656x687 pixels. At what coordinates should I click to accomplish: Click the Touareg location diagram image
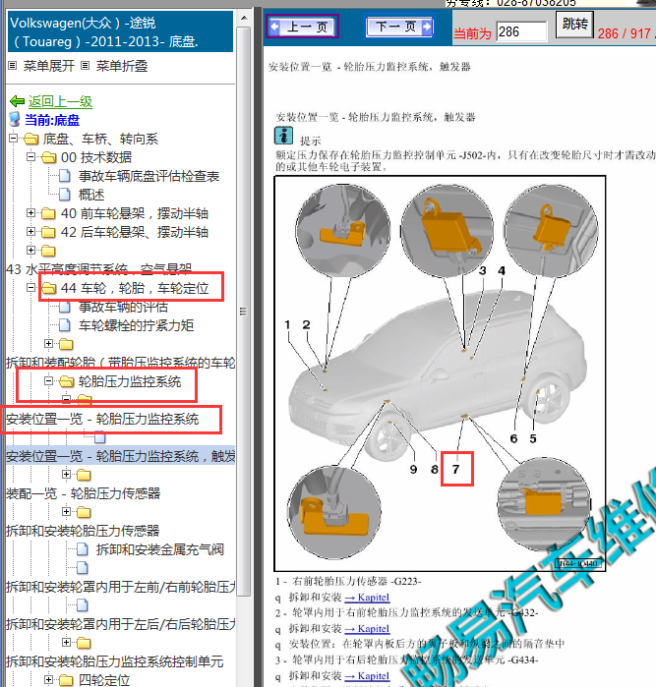click(x=440, y=373)
